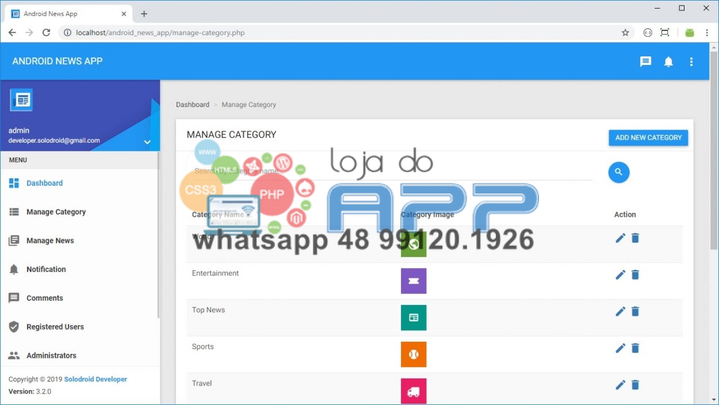The image size is (719, 405).
Task: Click the Add New Category button
Action: coord(648,137)
